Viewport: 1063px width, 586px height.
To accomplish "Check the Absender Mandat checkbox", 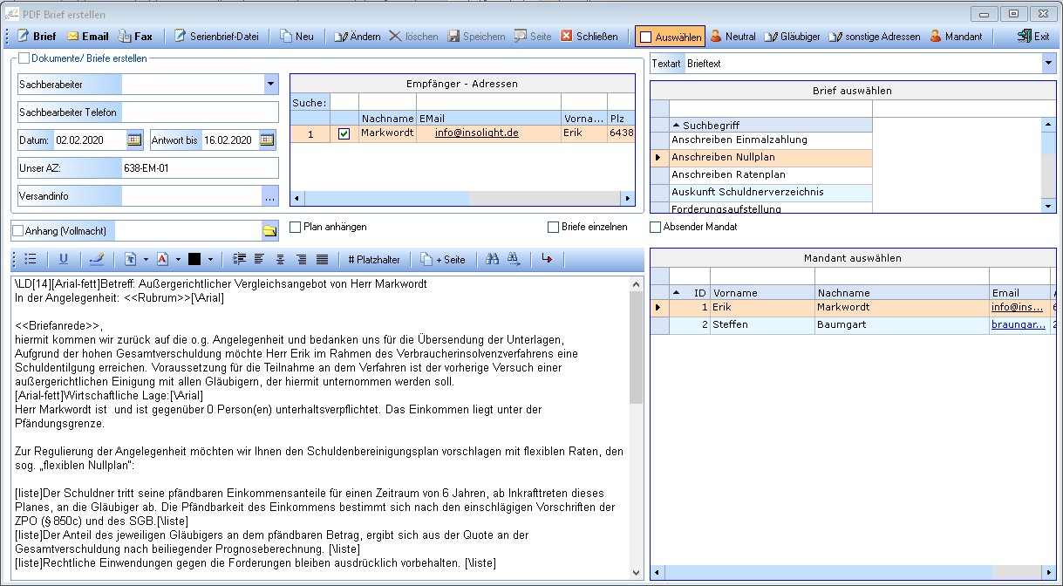I will 656,227.
